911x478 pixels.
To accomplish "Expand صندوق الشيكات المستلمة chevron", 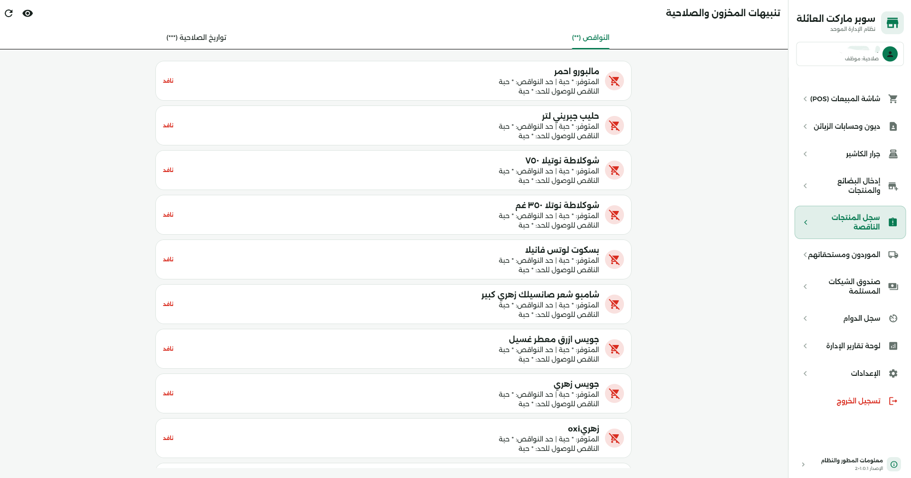I will pyautogui.click(x=805, y=287).
